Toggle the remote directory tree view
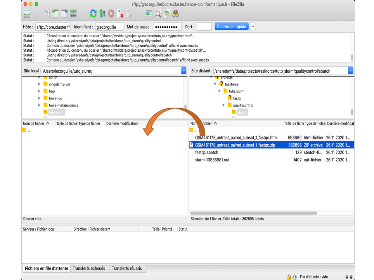This screenshot has width=374, height=280. point(65,13)
